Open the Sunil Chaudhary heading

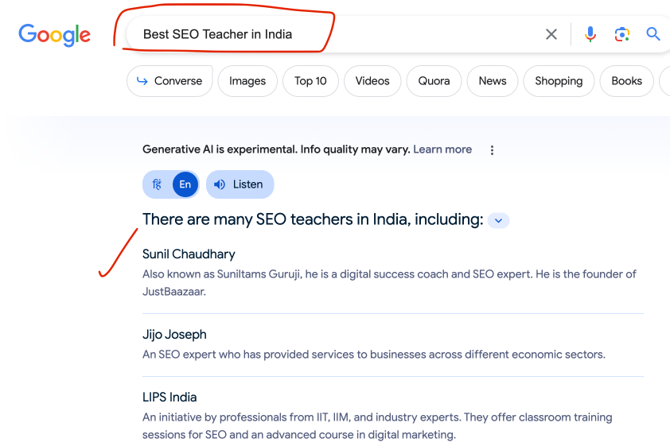pyautogui.click(x=189, y=254)
